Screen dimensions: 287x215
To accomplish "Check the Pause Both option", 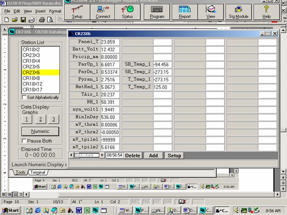I will 24,141.
